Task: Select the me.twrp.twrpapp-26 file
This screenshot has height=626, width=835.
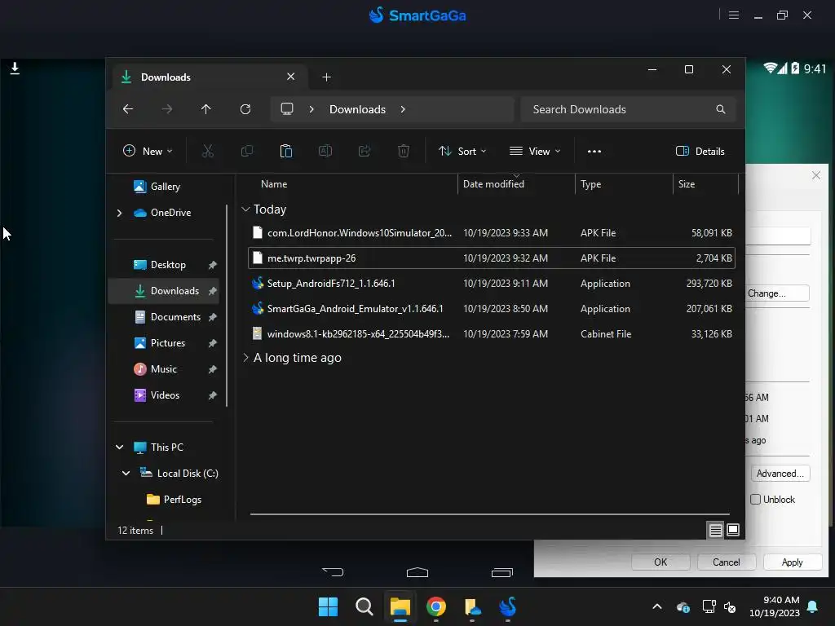Action: tap(492, 258)
